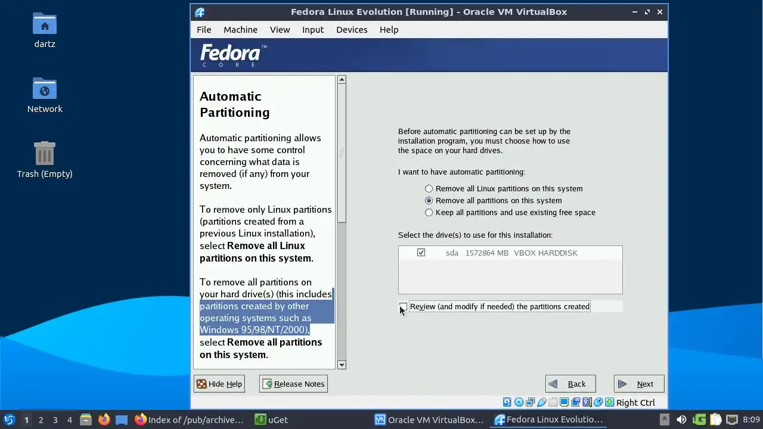Viewport: 763px width, 429px height.
Task: Switch to workspace 3
Action: pyautogui.click(x=55, y=419)
